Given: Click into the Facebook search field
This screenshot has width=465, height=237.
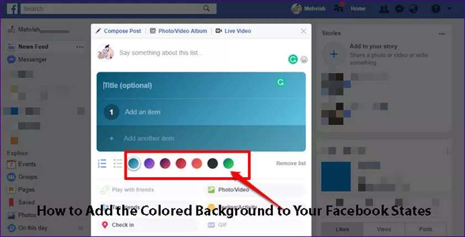Looking at the screenshot, I should [x=118, y=9].
